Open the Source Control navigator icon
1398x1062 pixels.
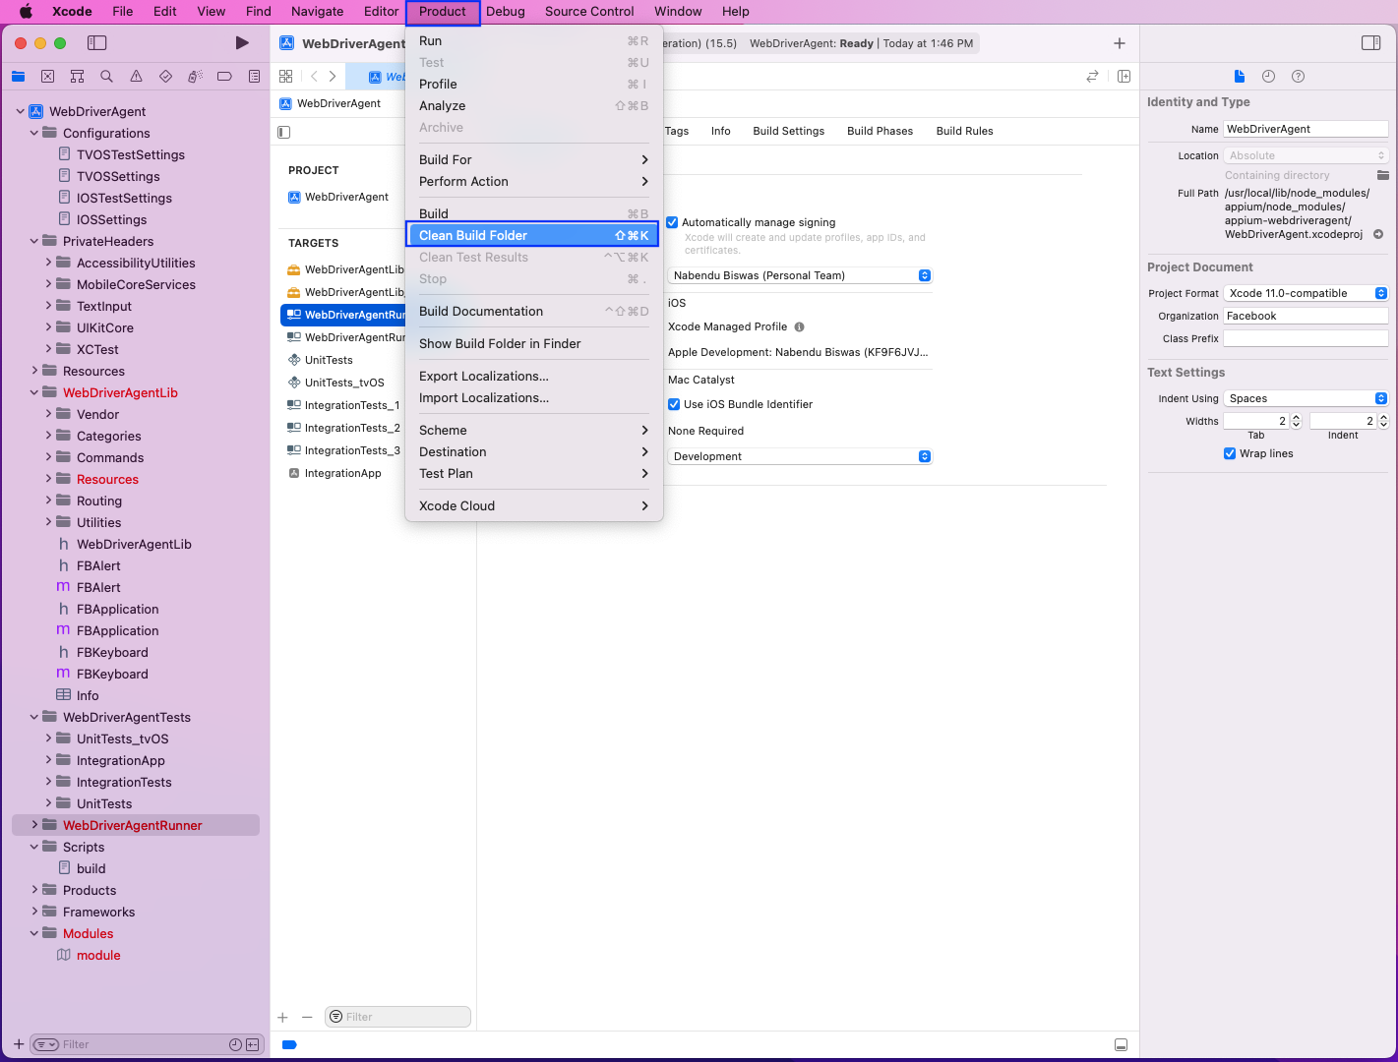pos(47,77)
